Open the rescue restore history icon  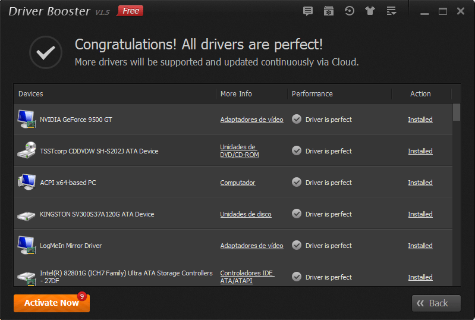point(350,11)
